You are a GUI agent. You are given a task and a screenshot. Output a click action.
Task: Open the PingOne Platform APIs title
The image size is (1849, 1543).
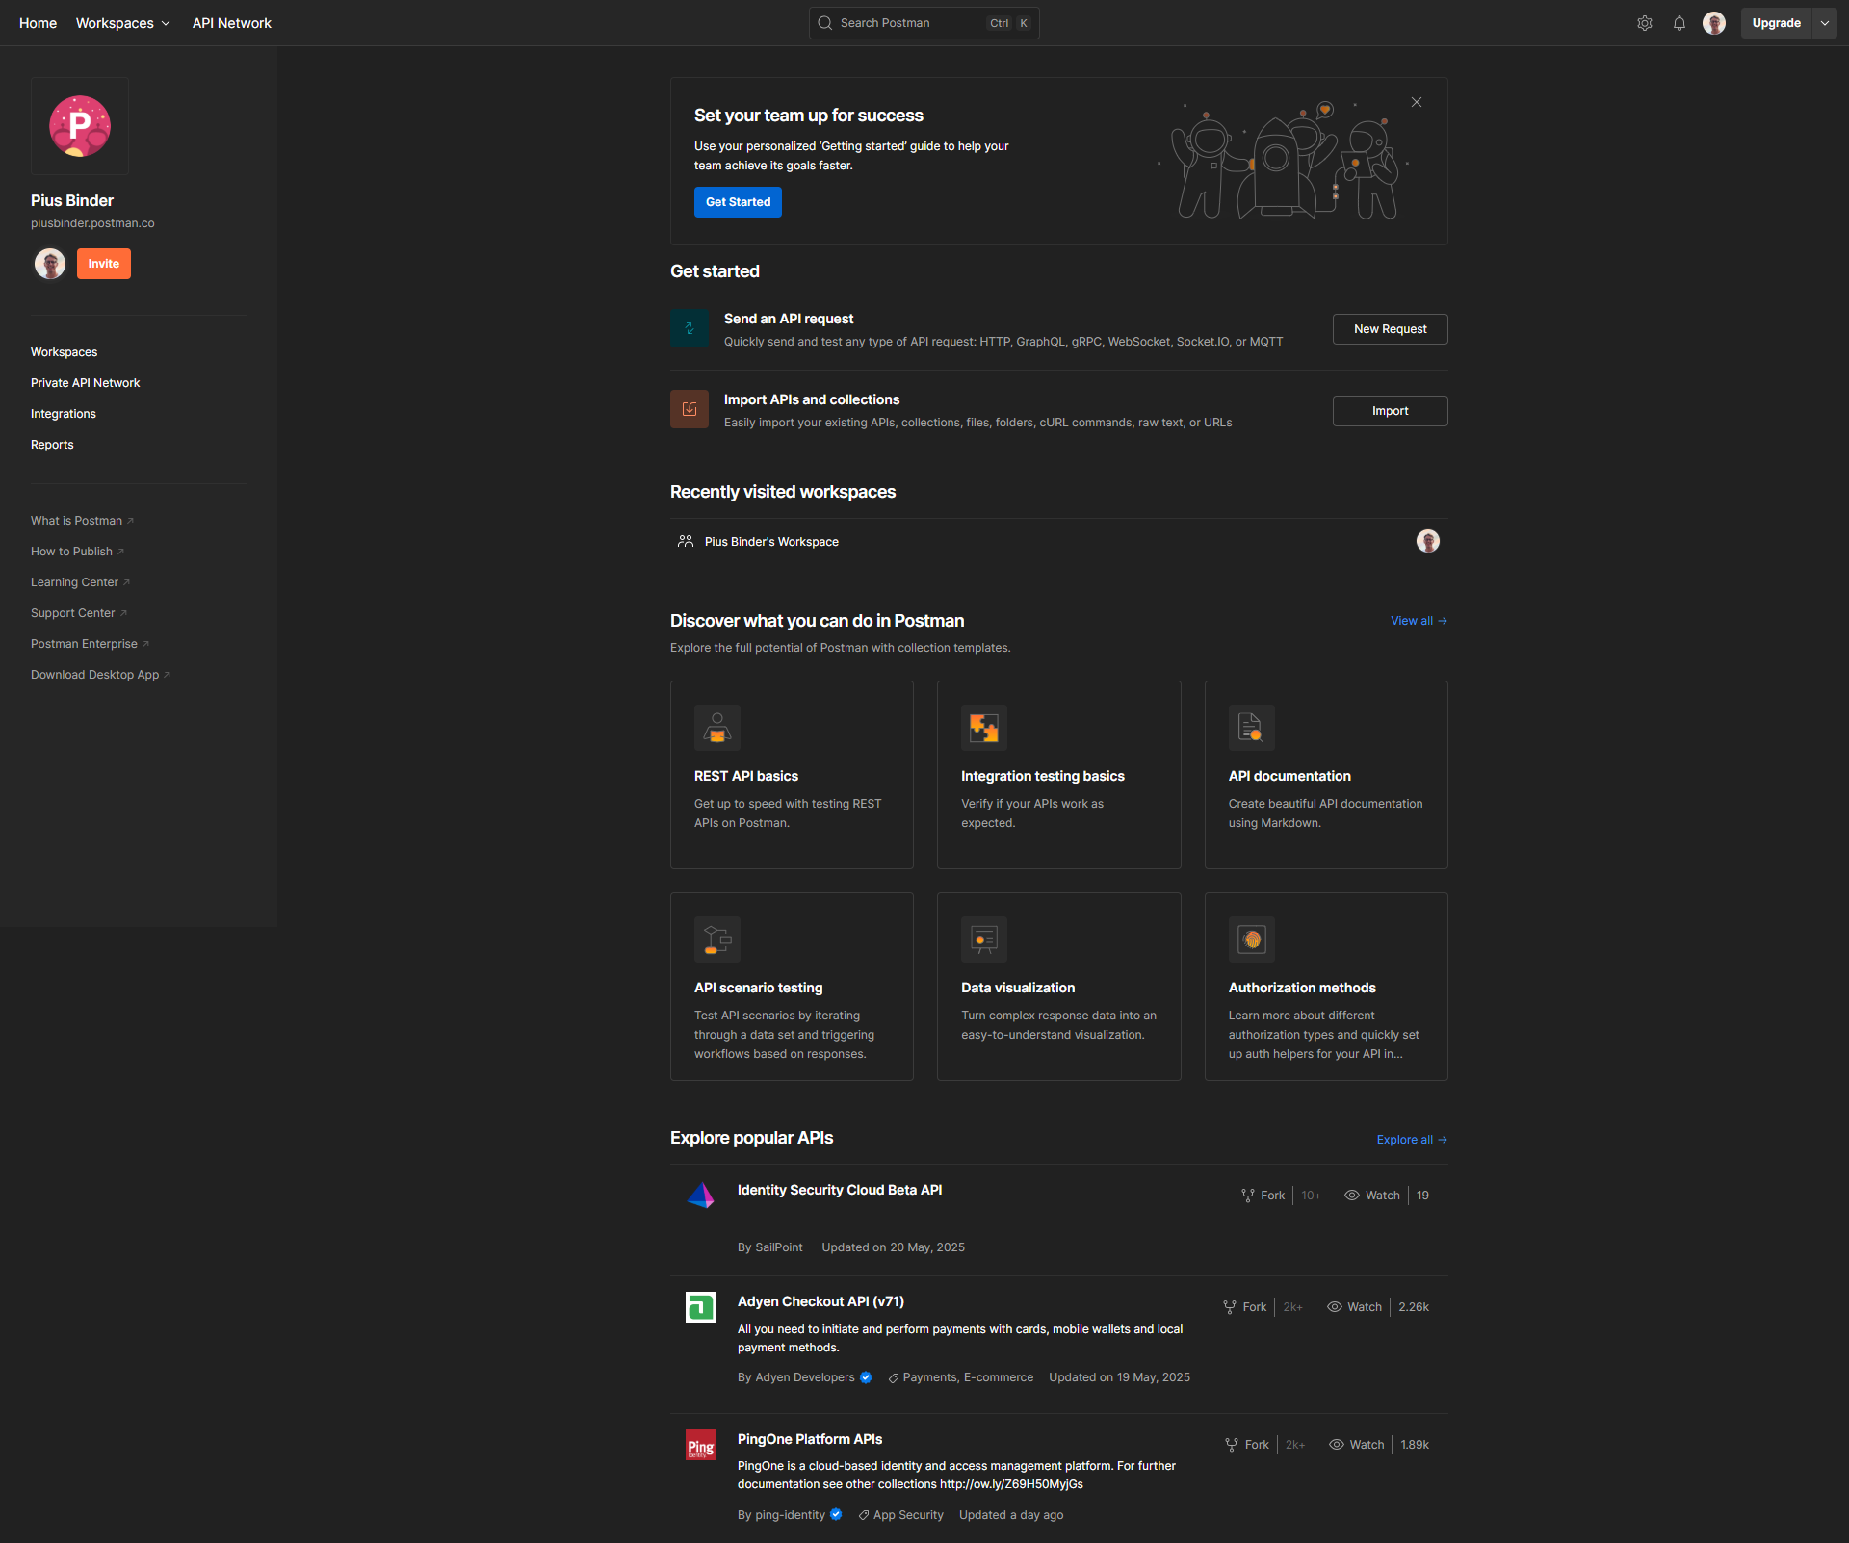click(810, 1439)
